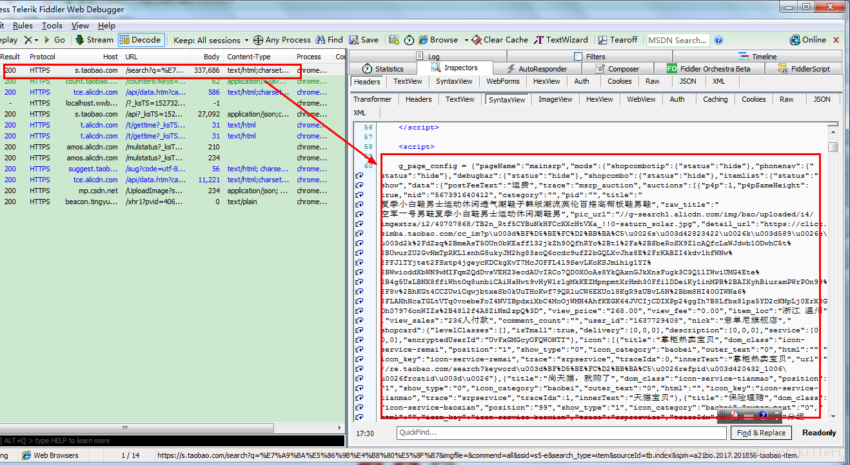Screen dimensions: 850x465
Task: Click the QuickFind input field
Action: tap(562, 433)
